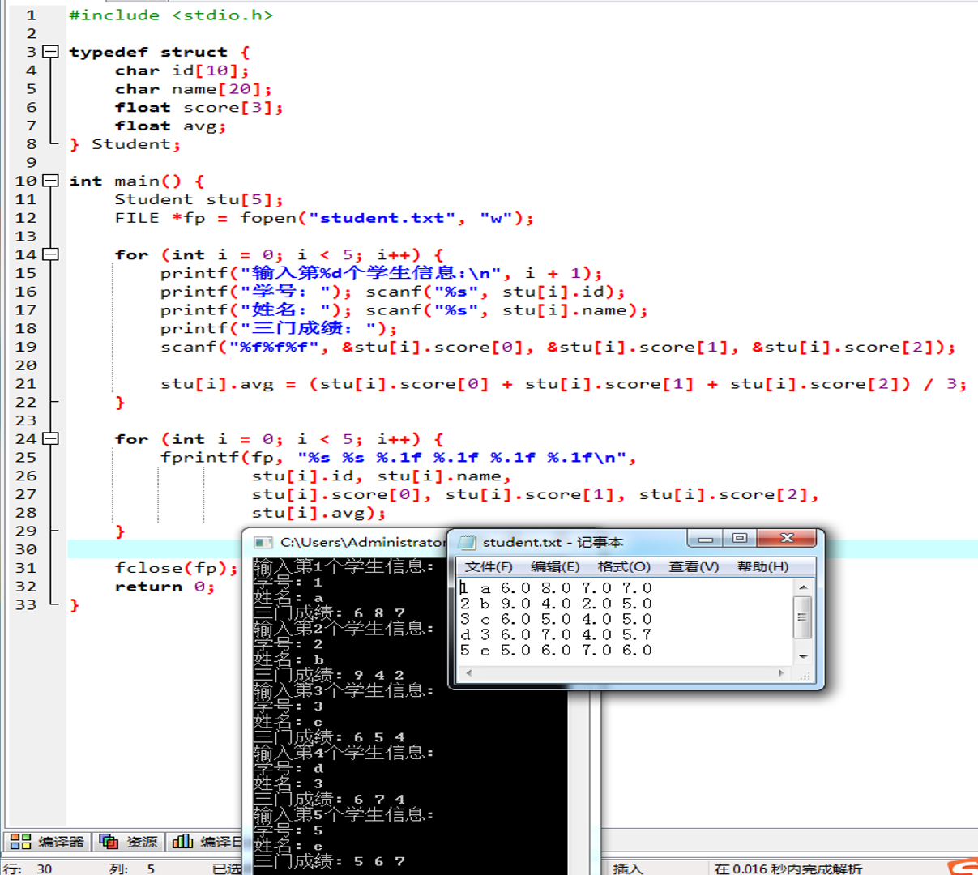Click the 'float avg;' code line
Image resolution: width=978 pixels, height=875 pixels.
point(170,126)
